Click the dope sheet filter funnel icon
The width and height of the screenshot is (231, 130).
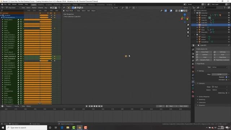tap(59, 8)
